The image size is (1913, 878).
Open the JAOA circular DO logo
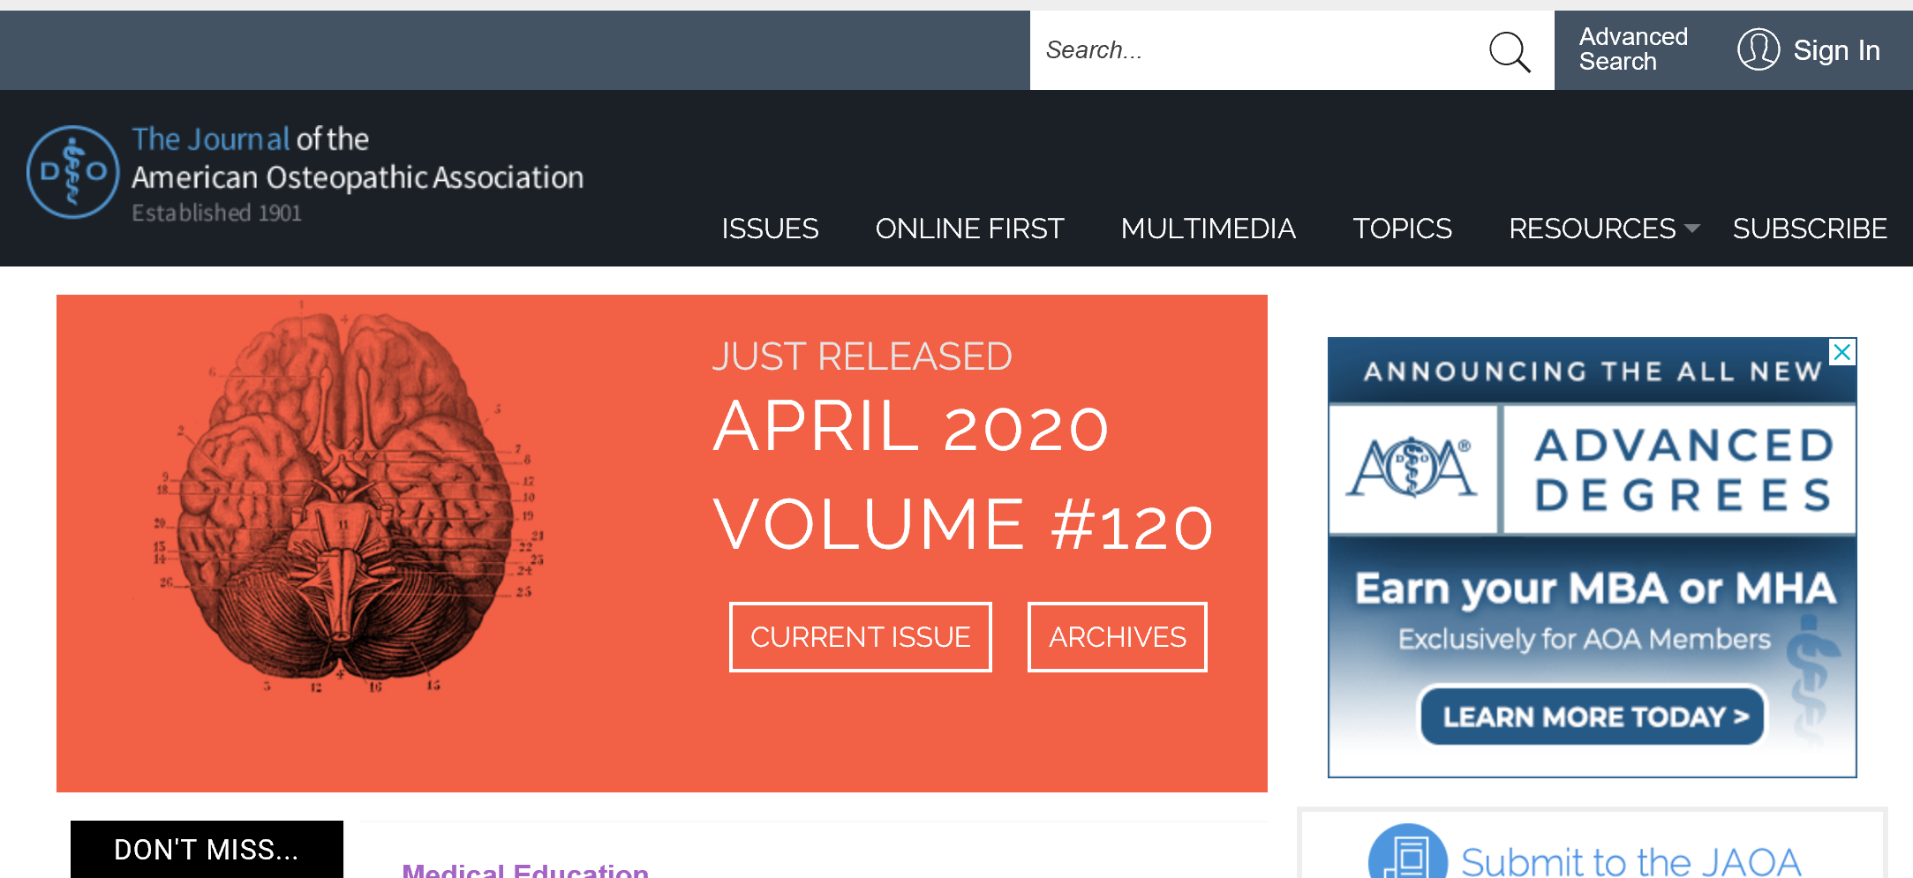pos(72,172)
